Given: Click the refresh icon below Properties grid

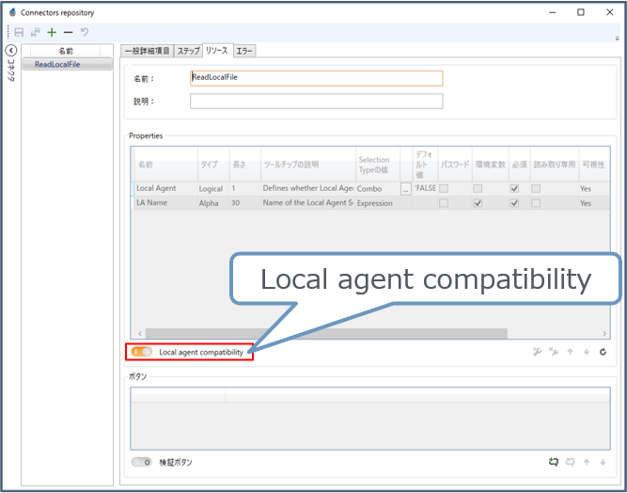Looking at the screenshot, I should coord(602,352).
